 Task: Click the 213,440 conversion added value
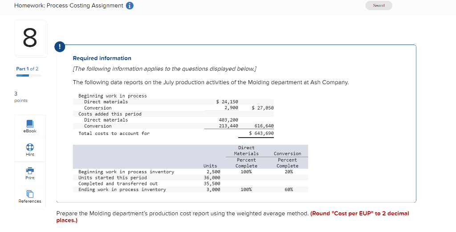pos(228,126)
